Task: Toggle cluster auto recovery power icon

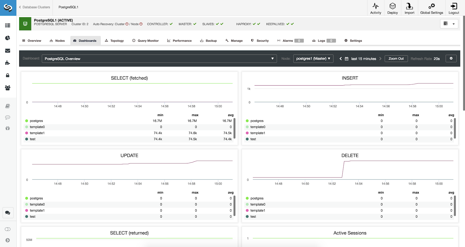Action: pyautogui.click(x=127, y=24)
